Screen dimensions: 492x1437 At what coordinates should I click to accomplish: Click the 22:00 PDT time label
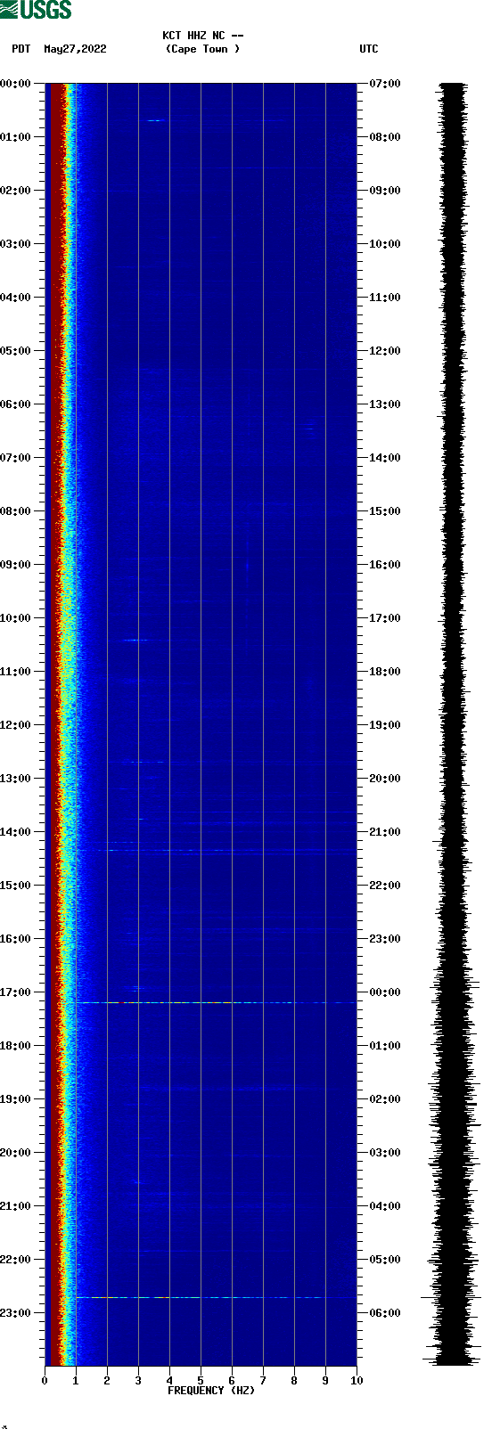(16, 1260)
